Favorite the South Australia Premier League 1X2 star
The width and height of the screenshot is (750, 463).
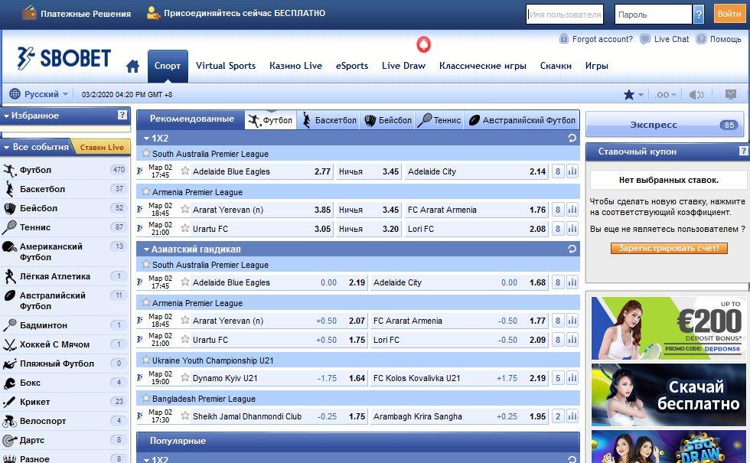click(146, 154)
